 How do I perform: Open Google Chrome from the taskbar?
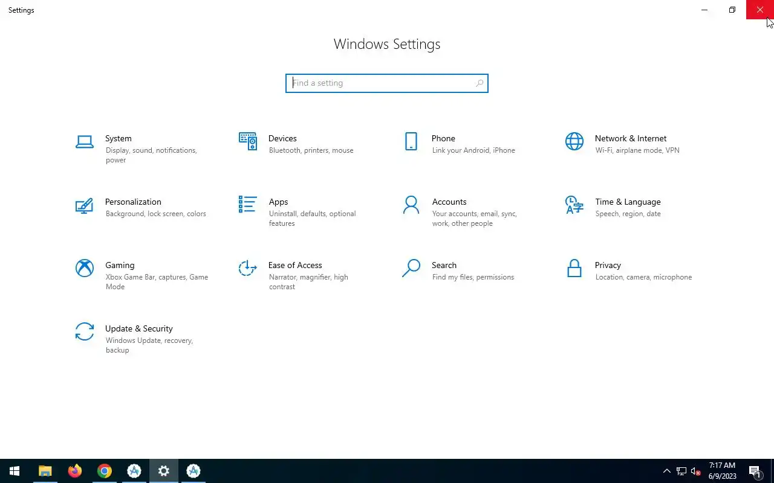click(104, 471)
